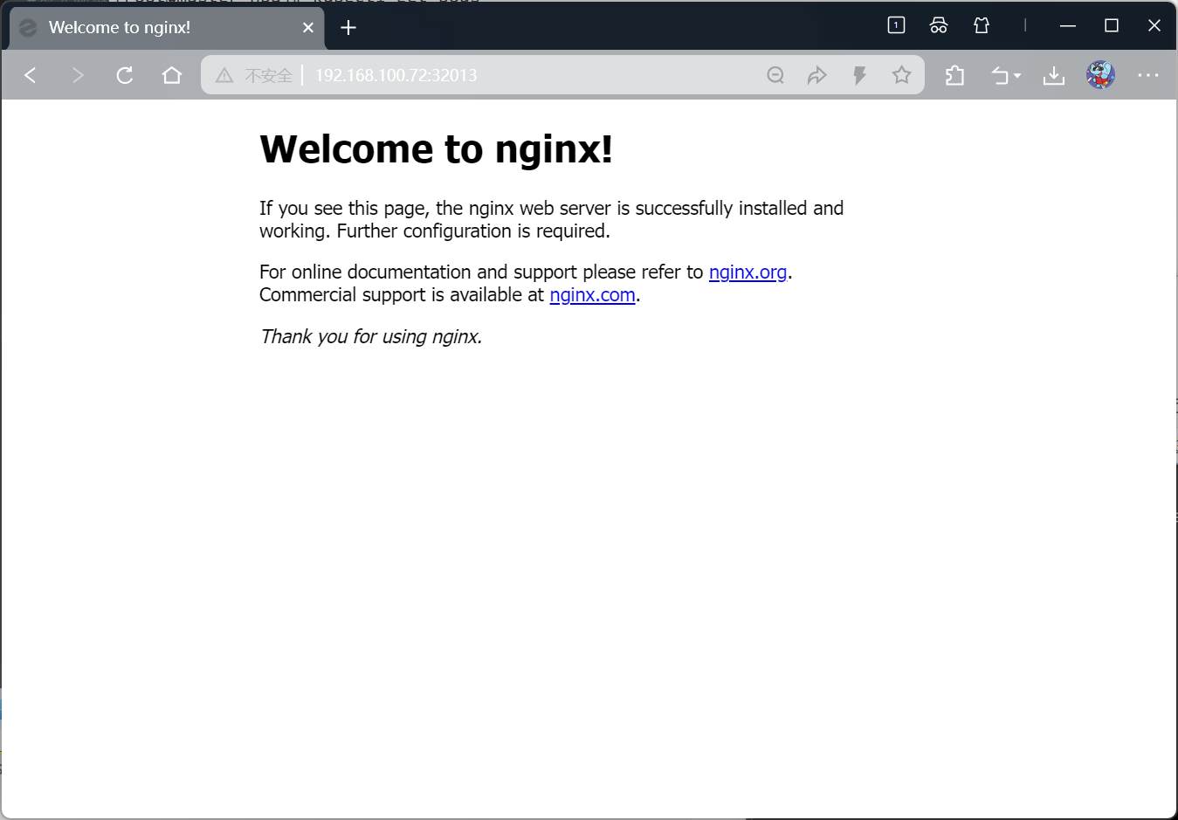
Task: Select the Welcome to nginx! tab
Action: pos(167,28)
